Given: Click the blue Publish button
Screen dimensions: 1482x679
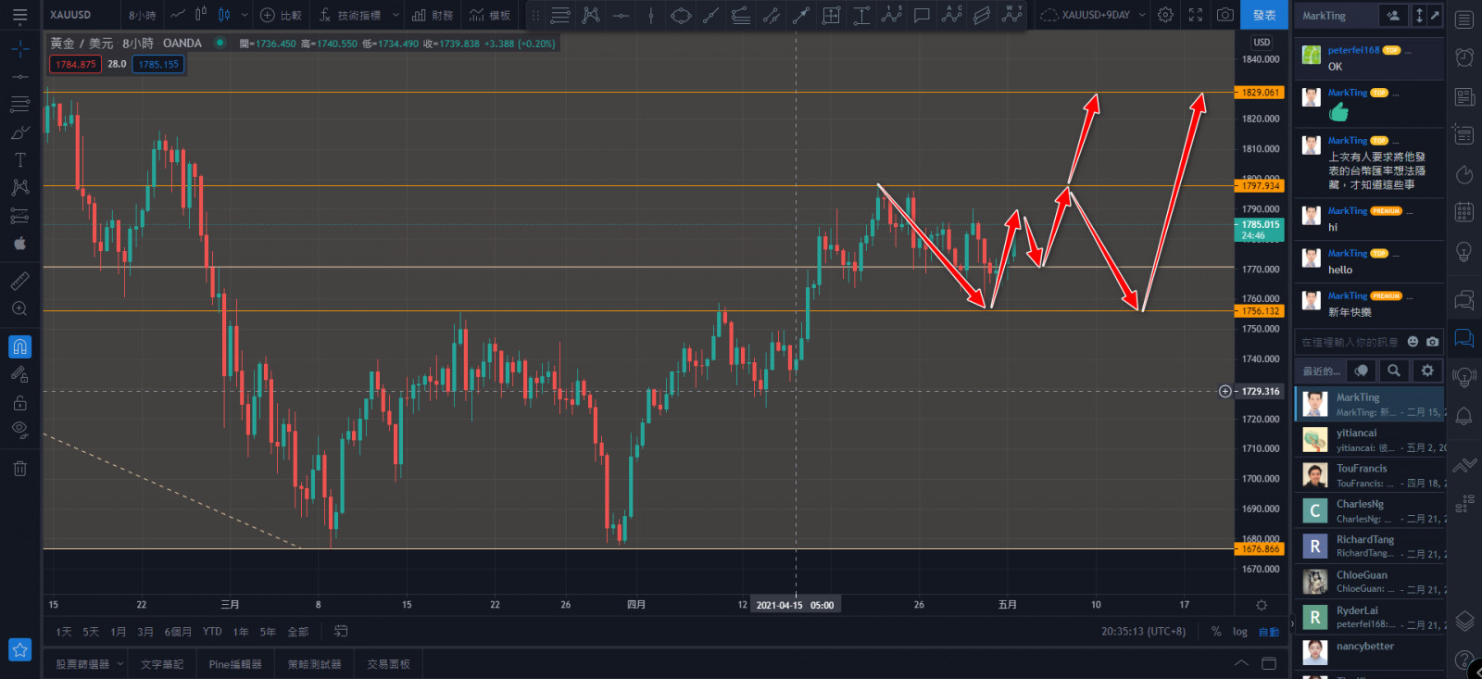Looking at the screenshot, I should click(x=1264, y=16).
